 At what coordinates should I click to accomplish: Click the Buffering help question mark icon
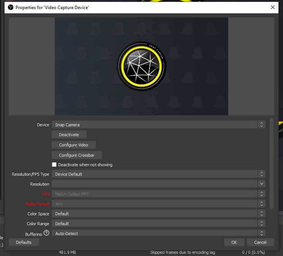[46, 233]
